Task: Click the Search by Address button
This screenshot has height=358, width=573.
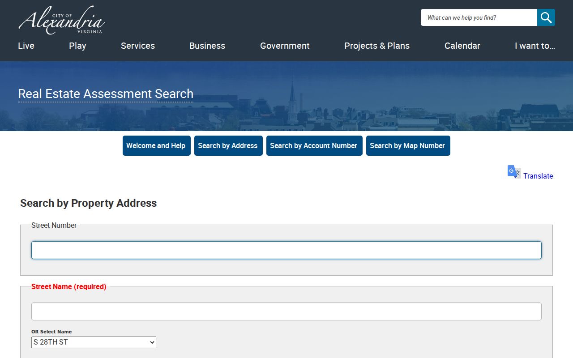Action: click(x=228, y=146)
